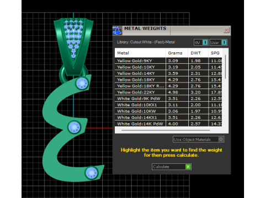The width and height of the screenshot is (265, 198).
Task: Click the Calculate button
Action: tap(172, 167)
